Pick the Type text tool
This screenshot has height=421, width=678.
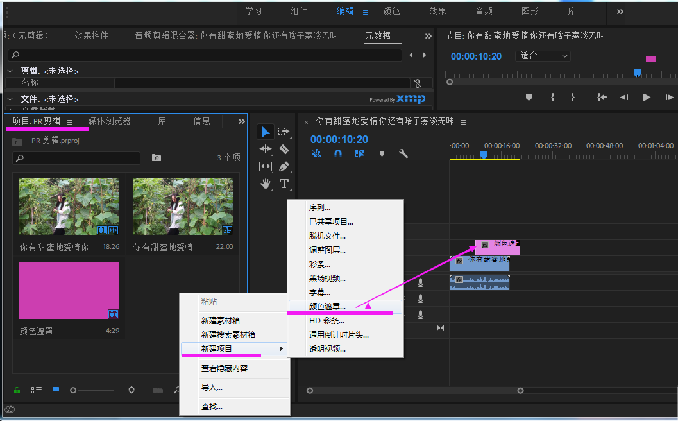pos(284,184)
